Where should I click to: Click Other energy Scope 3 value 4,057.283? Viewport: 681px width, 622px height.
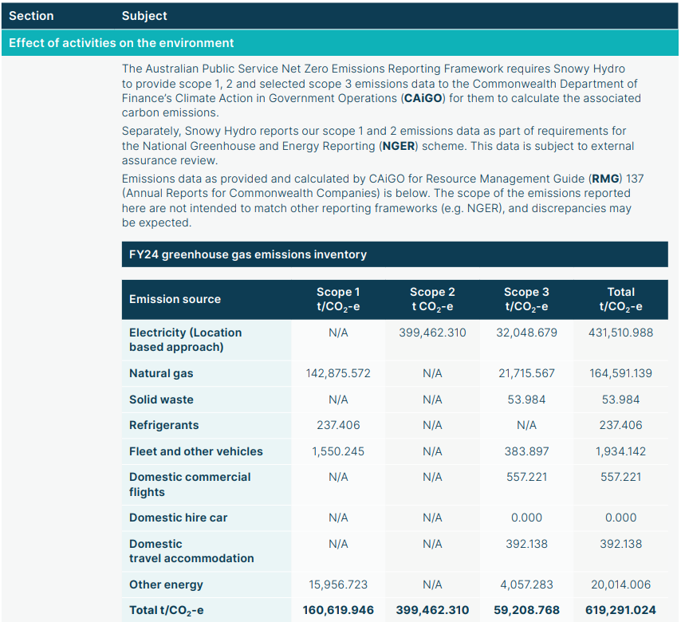pos(527,585)
